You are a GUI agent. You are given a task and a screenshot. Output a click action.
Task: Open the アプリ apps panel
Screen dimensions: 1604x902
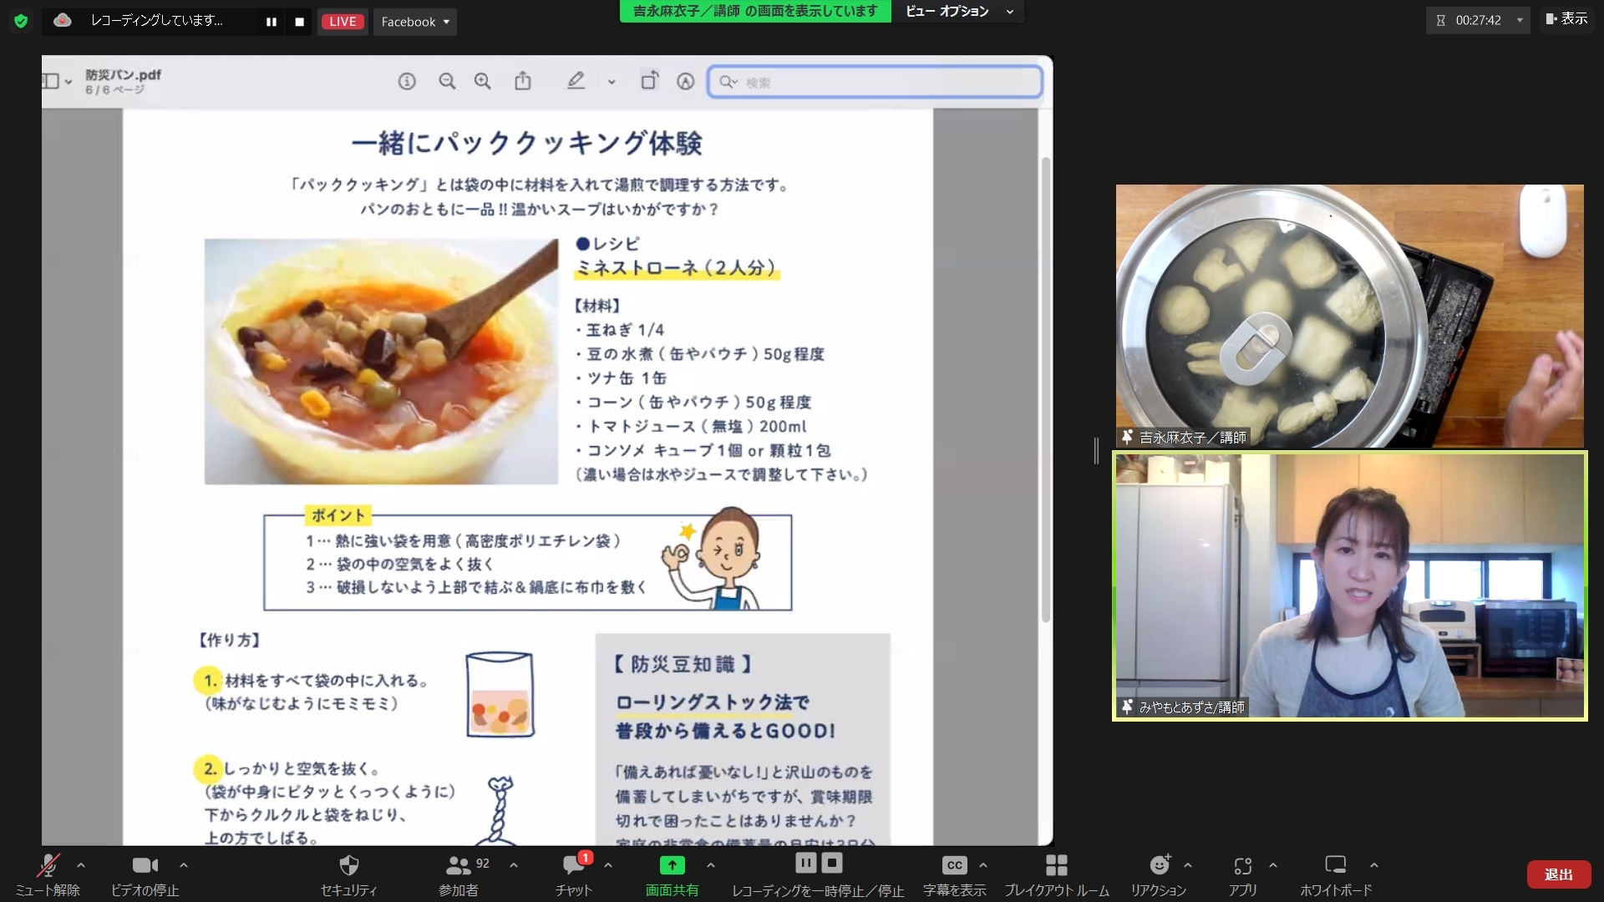[1242, 874]
